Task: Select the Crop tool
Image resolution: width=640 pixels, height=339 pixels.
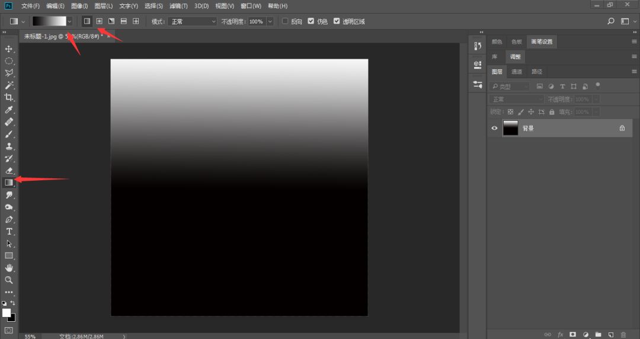Action: 9,97
